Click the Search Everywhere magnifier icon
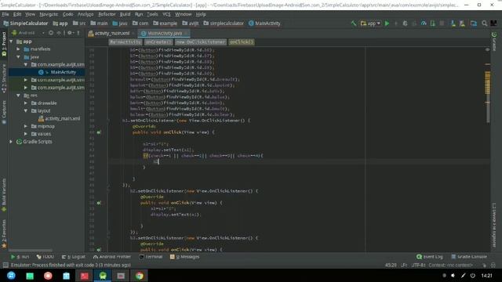 point(485,23)
